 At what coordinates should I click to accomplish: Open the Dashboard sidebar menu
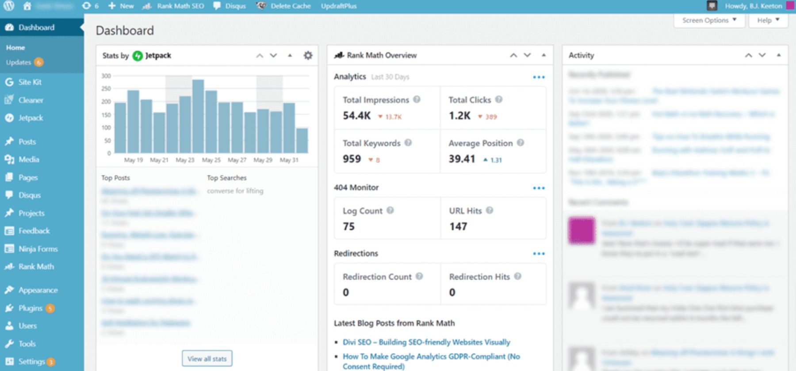42,27
